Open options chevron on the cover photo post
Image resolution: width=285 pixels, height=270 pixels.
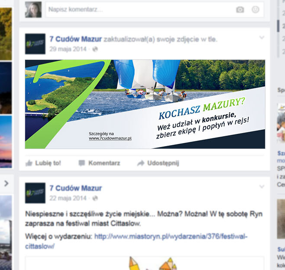(x=262, y=37)
